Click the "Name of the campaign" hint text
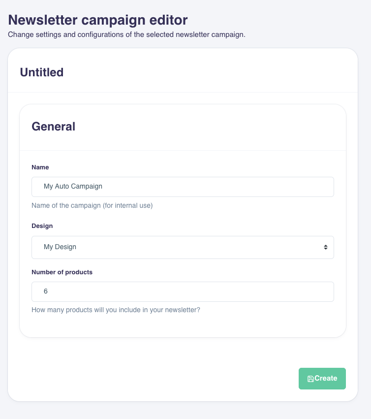 tap(92, 205)
